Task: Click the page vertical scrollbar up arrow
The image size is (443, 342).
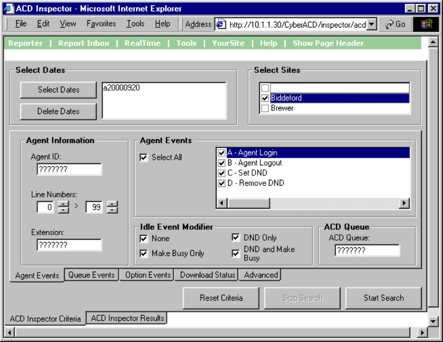Action: tap(433, 42)
